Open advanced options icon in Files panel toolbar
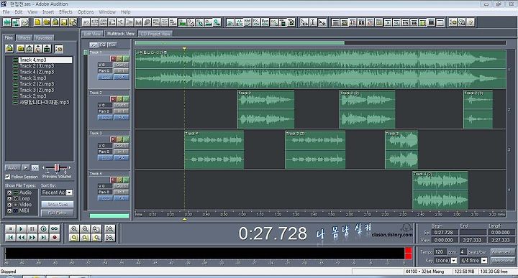 58,49
